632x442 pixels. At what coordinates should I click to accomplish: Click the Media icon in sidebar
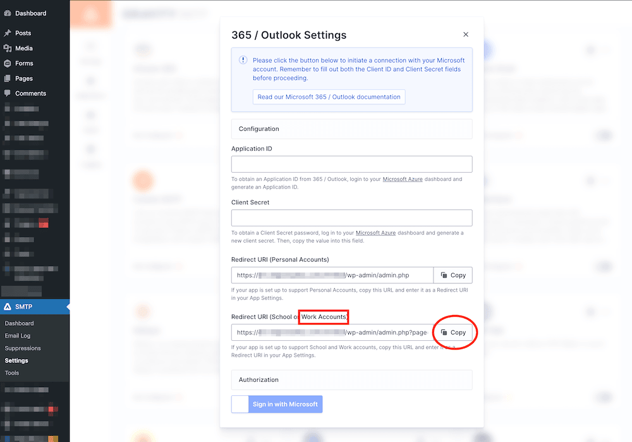(x=8, y=48)
